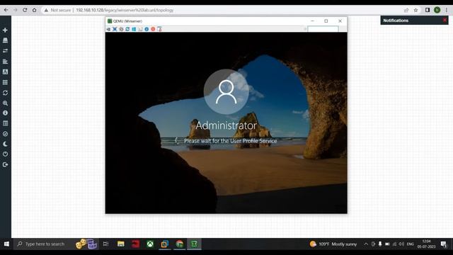Open Windows Action Center notifications icon
453x255 pixels.
tap(444, 244)
